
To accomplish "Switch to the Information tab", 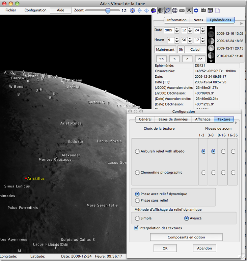I will 176,20.
